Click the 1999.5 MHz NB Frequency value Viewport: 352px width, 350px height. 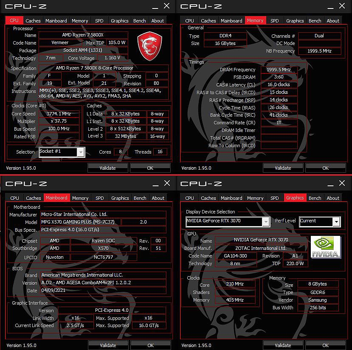[x=319, y=51]
